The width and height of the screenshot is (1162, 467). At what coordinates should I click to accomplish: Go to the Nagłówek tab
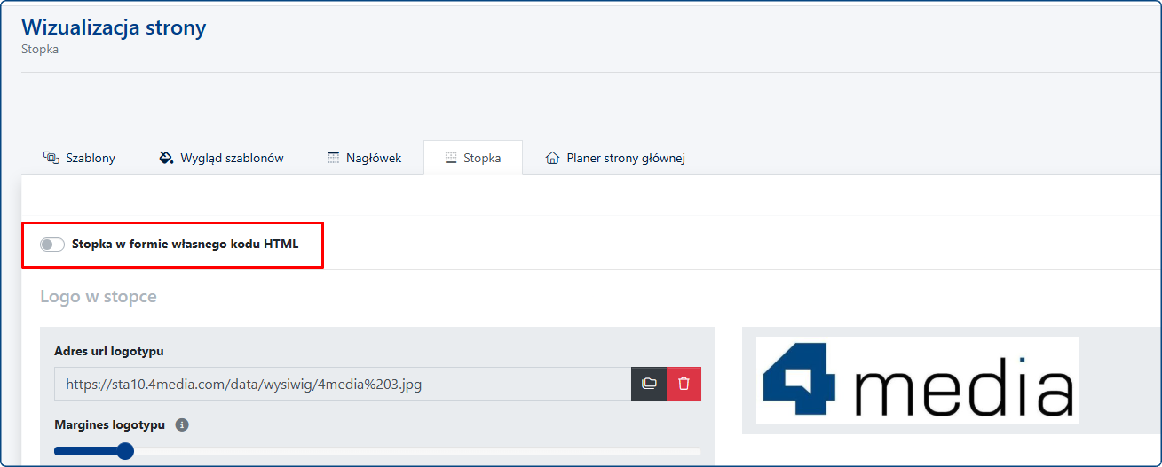[x=374, y=158]
